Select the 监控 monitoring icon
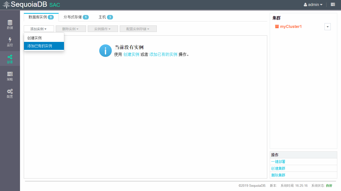 [x=10, y=41]
